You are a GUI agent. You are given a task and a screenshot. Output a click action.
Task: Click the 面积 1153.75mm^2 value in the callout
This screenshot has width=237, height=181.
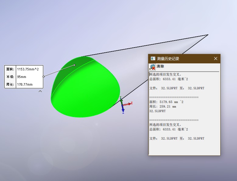[x=28, y=69]
